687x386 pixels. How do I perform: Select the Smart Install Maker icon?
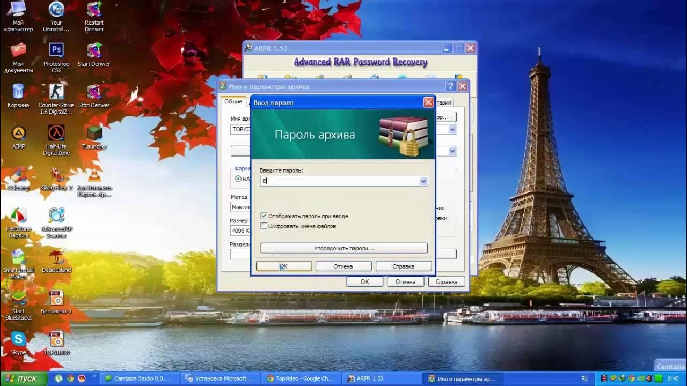coord(18,264)
